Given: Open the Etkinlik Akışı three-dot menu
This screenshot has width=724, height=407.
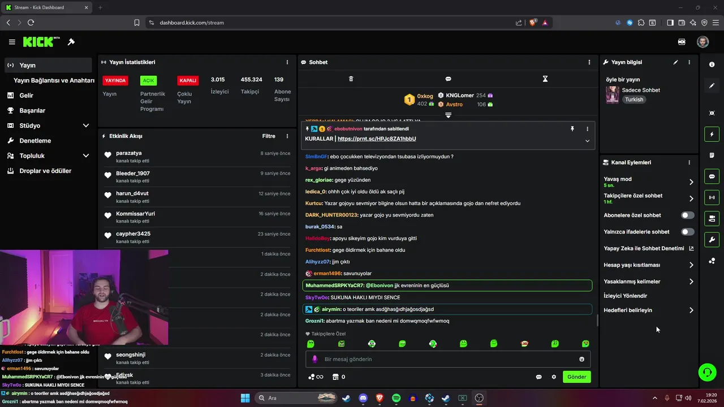Looking at the screenshot, I should point(287,136).
